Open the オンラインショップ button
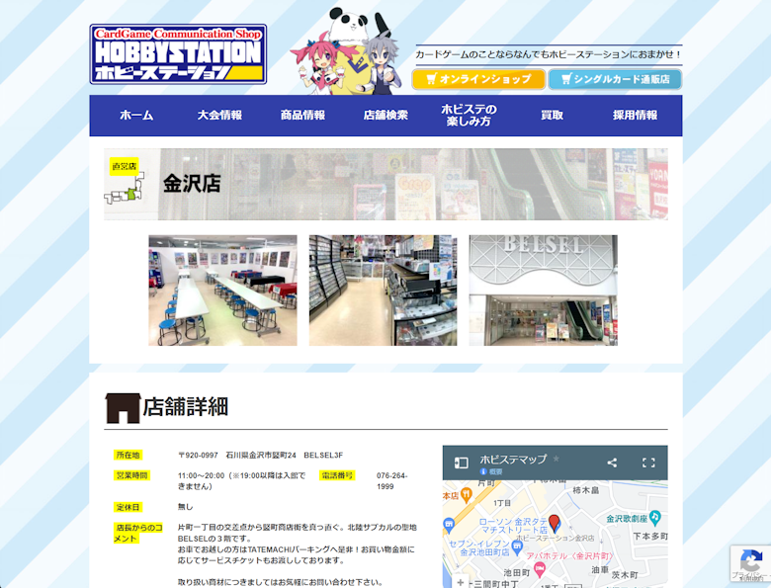 click(478, 79)
